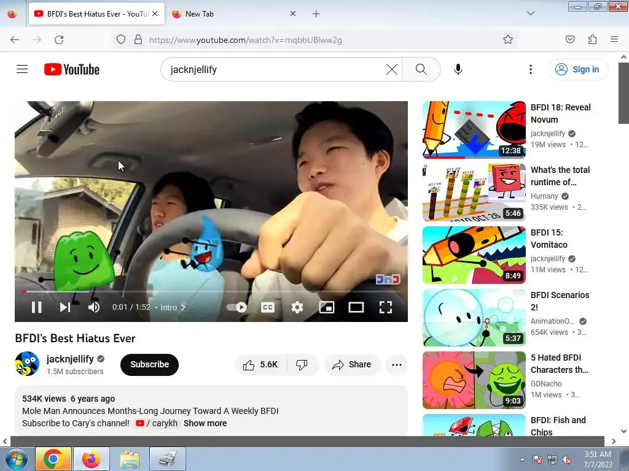
Task: Open the jacknjellify channel avatar
Action: (x=27, y=364)
